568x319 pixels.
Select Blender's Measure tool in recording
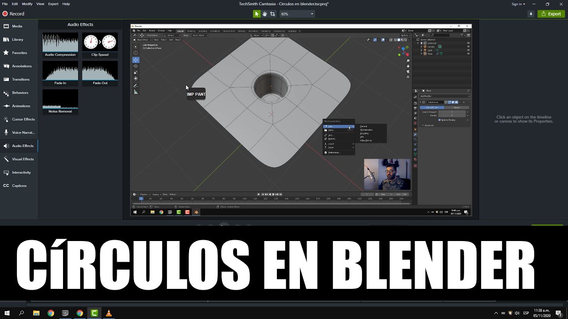coord(136,92)
